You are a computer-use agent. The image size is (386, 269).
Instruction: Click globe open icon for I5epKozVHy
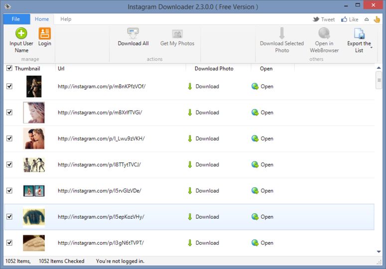(x=255, y=217)
